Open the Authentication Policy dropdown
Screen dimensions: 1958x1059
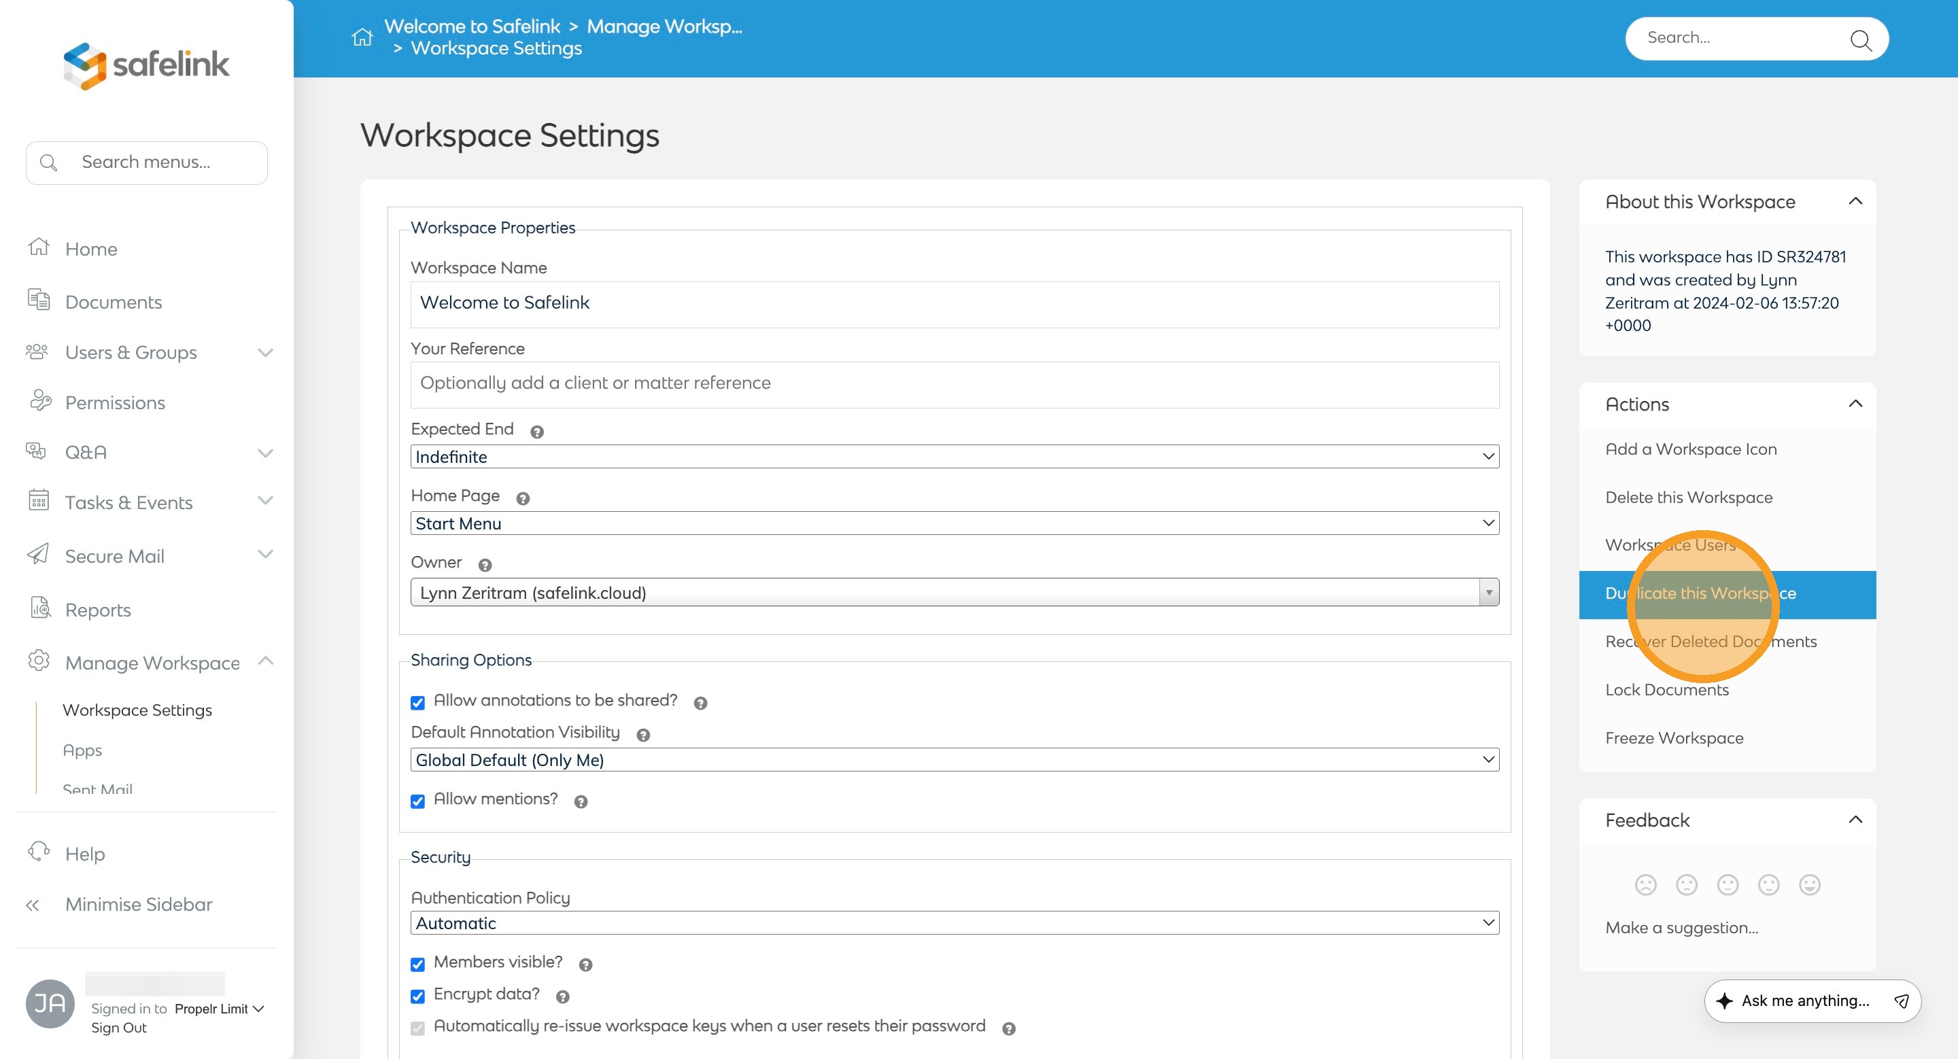tap(954, 922)
